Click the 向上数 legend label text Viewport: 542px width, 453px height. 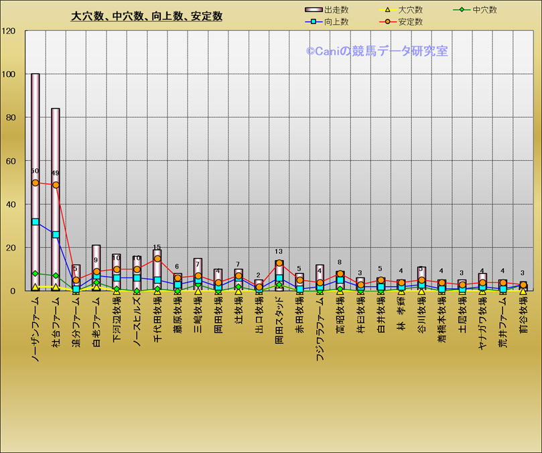point(336,22)
